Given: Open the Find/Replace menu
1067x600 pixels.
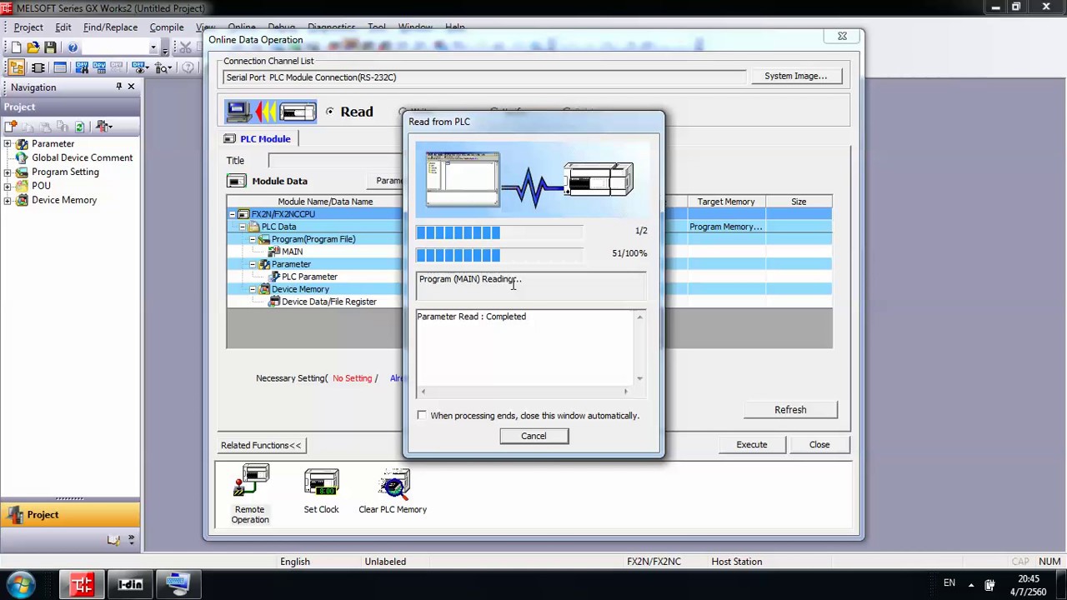Looking at the screenshot, I should (x=110, y=27).
